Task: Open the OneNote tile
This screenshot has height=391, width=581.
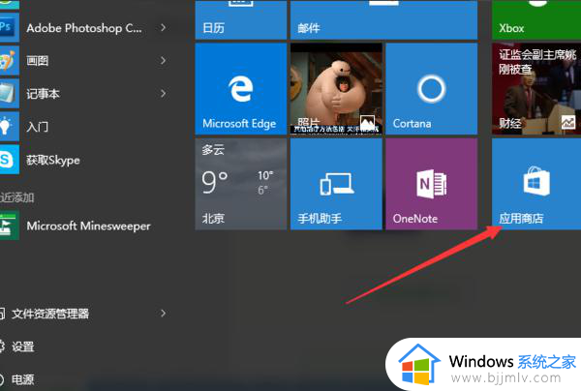Action: (431, 184)
